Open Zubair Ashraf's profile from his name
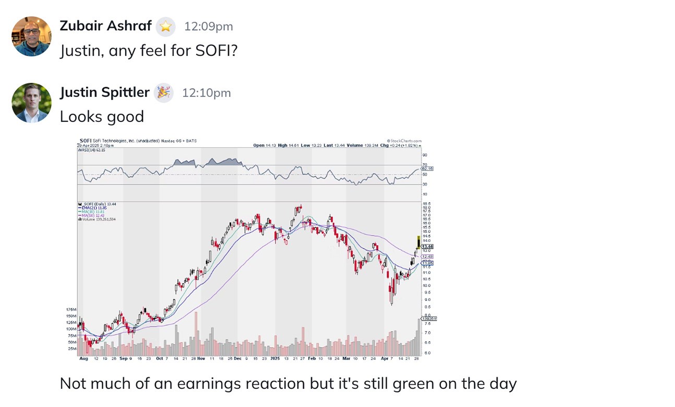 click(105, 26)
